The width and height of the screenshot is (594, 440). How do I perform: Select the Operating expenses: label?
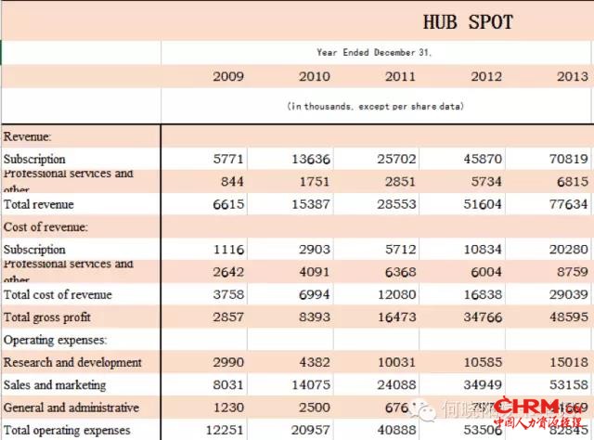[x=55, y=341]
